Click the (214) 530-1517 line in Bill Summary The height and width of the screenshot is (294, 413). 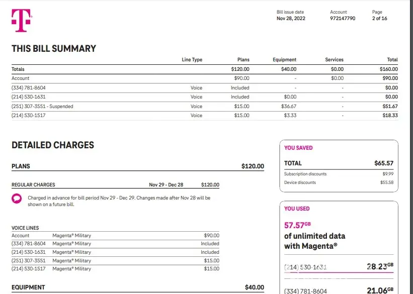pos(28,116)
